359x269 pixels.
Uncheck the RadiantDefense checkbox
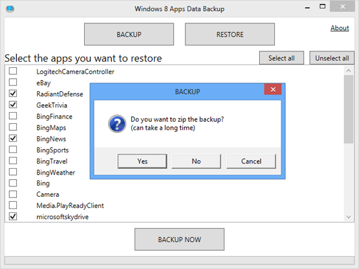[13, 93]
